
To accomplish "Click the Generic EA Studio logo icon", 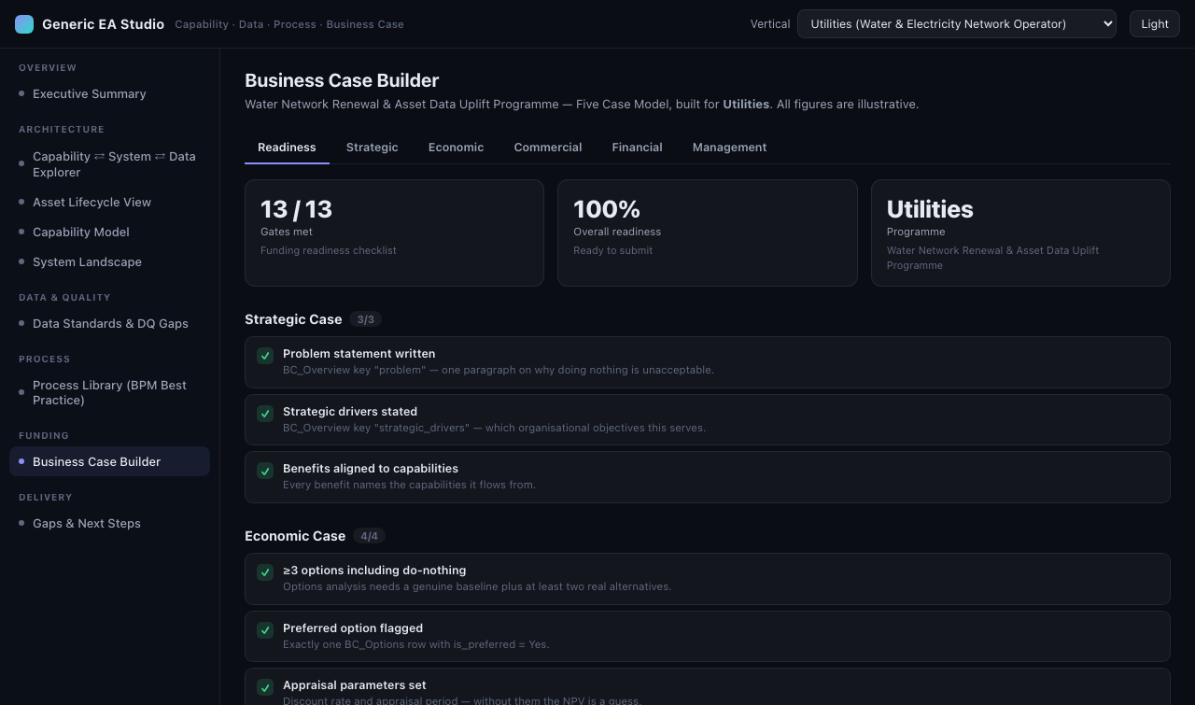I will pyautogui.click(x=24, y=24).
